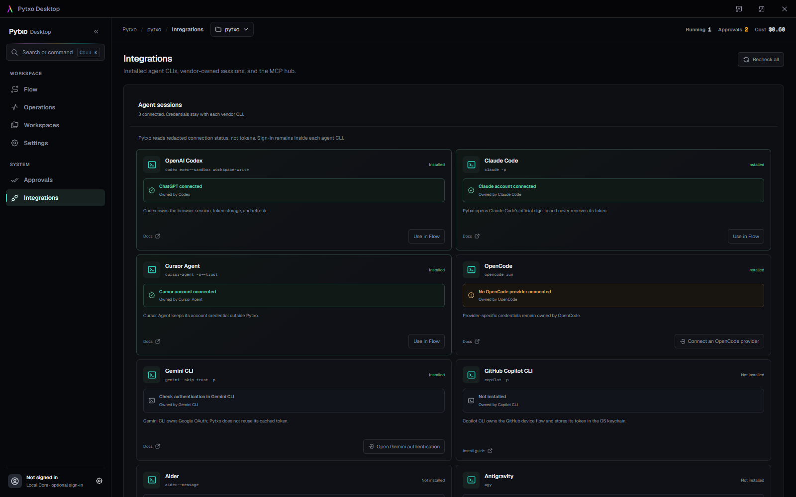Click the Cursor Agent terminal icon

point(152,270)
